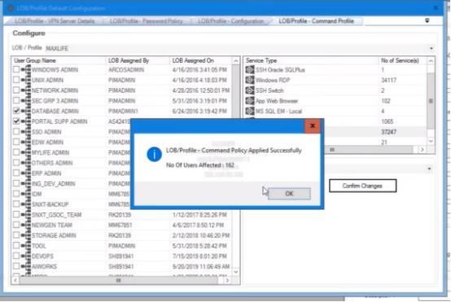Check the UNIX ADMIN checkbox
Screen dimensions: 451x302
16,80
